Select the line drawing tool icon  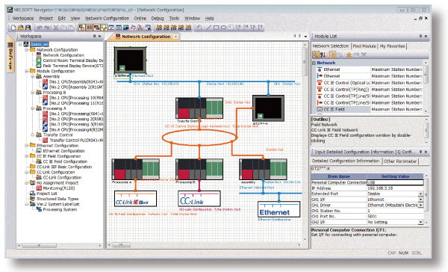tap(209, 28)
